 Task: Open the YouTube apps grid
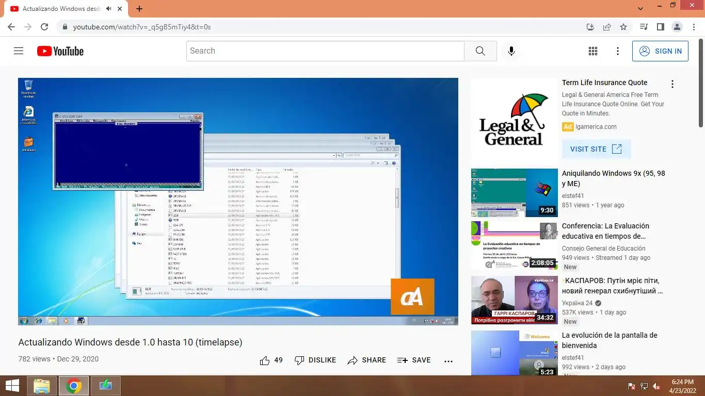point(593,51)
